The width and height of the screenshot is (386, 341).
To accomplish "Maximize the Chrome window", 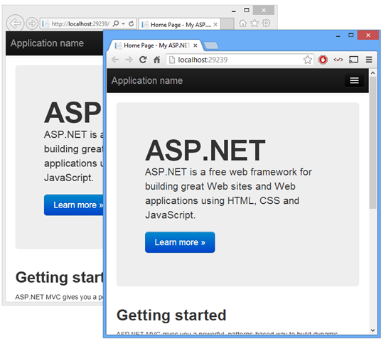I will coord(350,36).
